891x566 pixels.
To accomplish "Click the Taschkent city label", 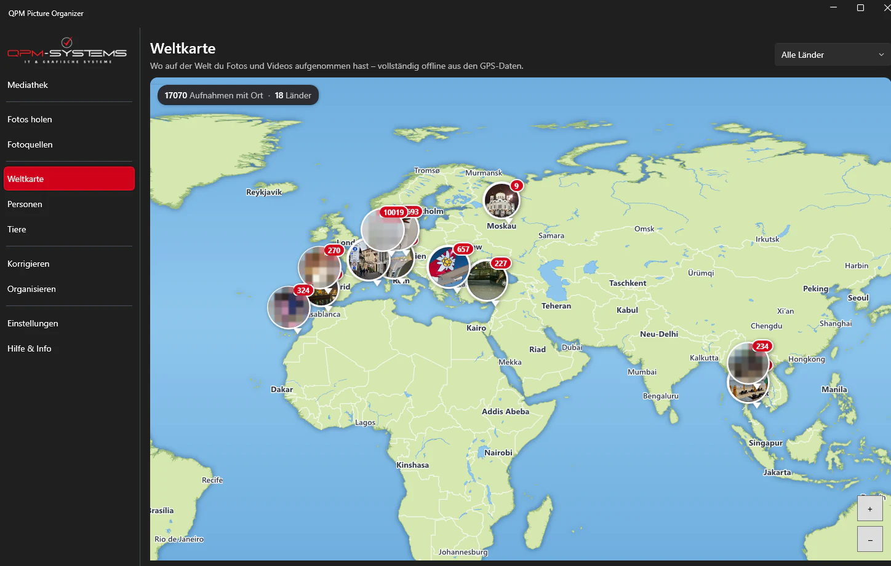I will (x=628, y=283).
